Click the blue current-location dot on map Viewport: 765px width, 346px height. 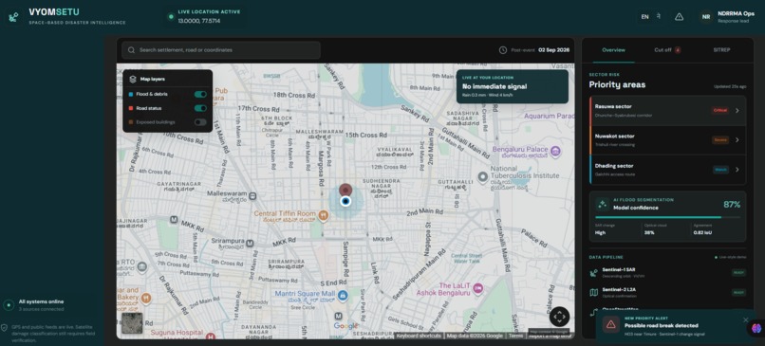345,201
